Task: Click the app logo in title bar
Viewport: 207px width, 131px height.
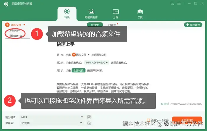Action: 6,4
